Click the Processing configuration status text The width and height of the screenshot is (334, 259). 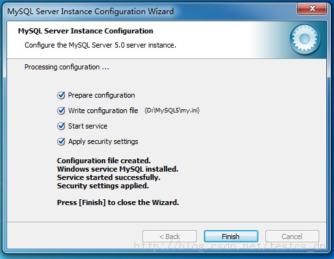point(67,67)
